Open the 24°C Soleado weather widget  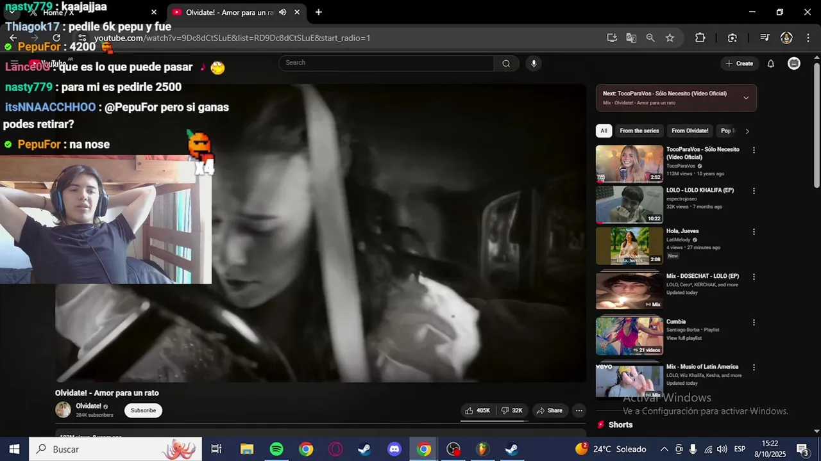(x=611, y=449)
